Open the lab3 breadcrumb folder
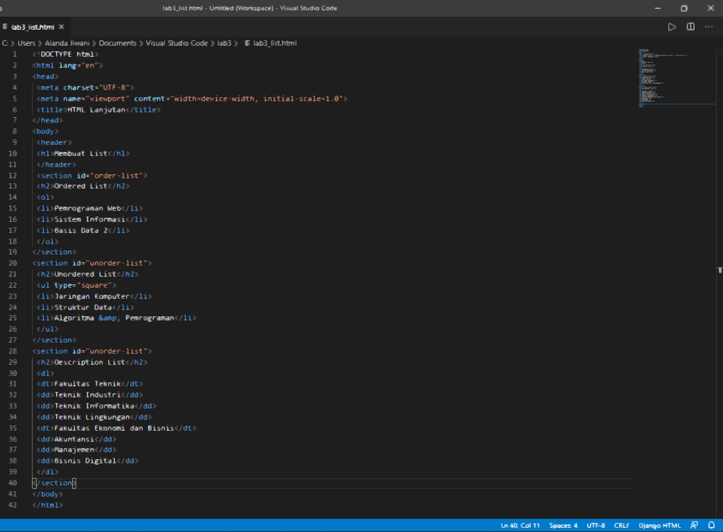Viewport: 723px width, 532px height. (x=224, y=43)
